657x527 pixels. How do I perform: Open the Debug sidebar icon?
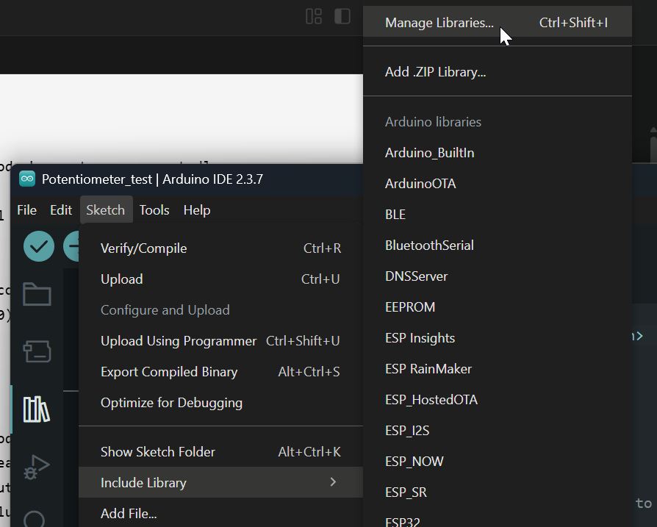click(x=37, y=466)
